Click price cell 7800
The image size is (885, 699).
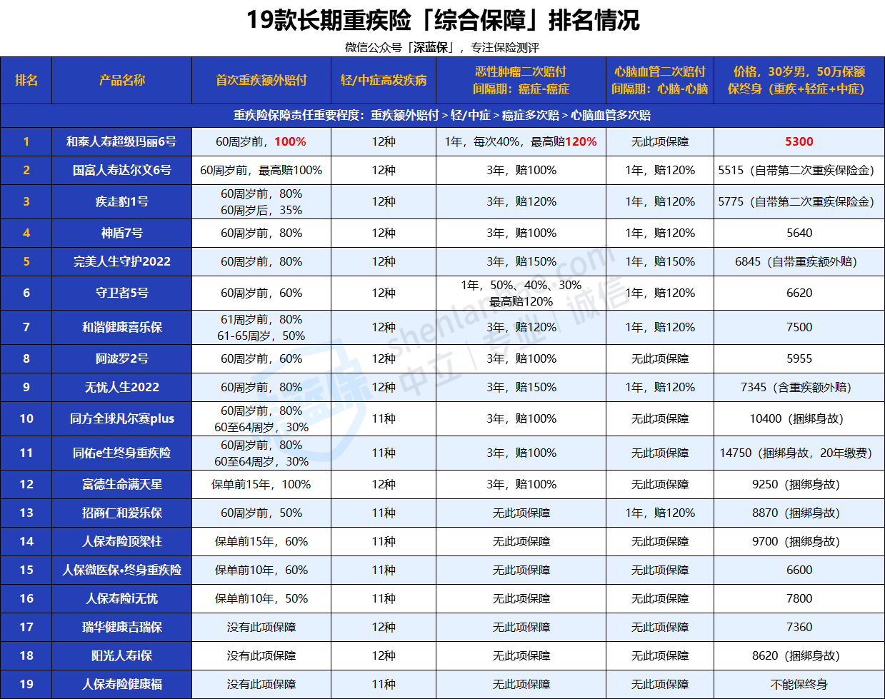coord(799,598)
